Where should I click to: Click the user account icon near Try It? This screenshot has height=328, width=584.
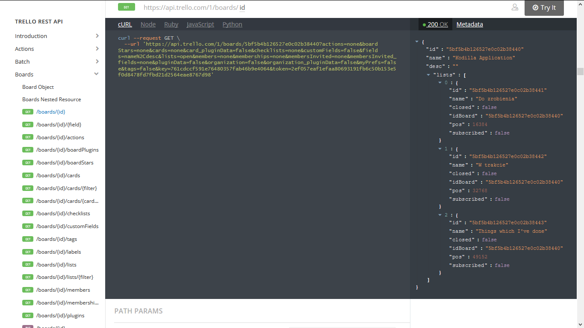(515, 7)
